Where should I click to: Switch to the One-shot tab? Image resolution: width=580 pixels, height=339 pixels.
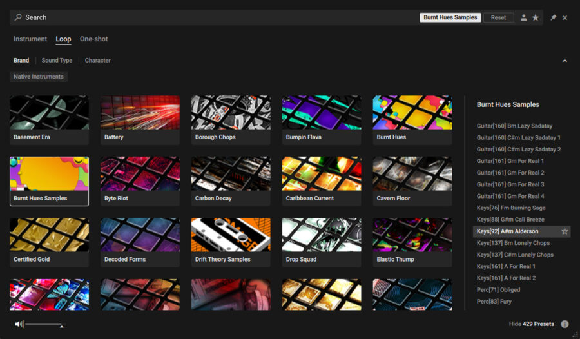(93, 39)
